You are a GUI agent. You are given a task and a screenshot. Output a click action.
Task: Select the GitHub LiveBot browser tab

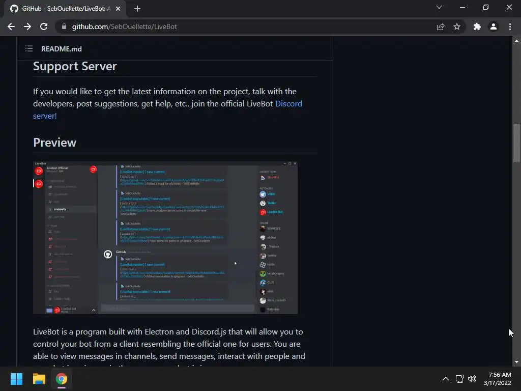point(65,9)
